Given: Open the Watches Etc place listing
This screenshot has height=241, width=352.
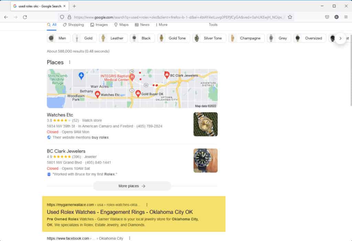Looking at the screenshot, I should pos(60,115).
